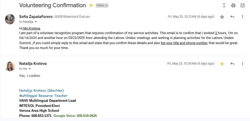250x121 pixels.
Task: Reply to Sofia ZapataForero's email
Action: click(x=232, y=17)
